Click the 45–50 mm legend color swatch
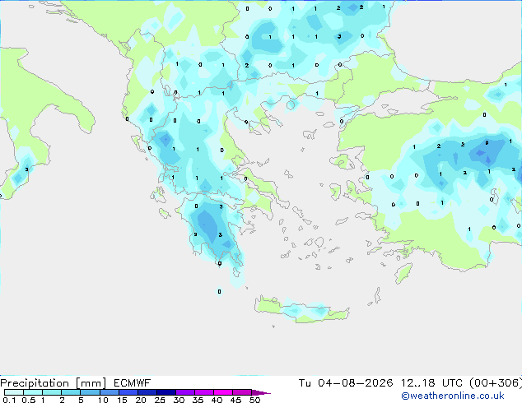The width and height of the screenshot is (522, 403). click(242, 392)
